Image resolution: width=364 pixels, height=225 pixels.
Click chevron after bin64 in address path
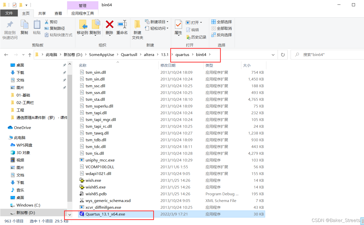point(210,54)
